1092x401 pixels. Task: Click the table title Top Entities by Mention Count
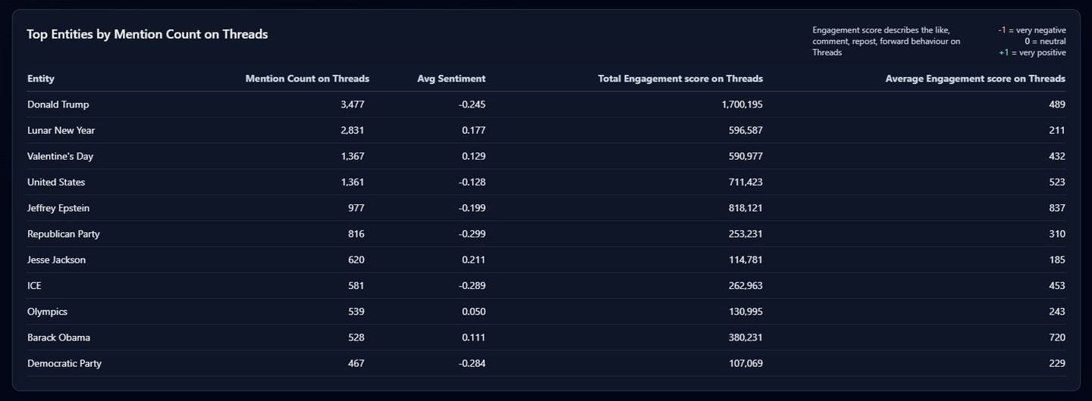(x=147, y=34)
